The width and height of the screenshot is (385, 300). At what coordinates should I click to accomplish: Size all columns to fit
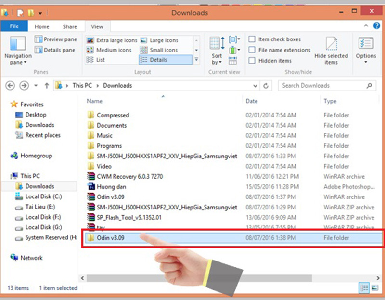pos(233,61)
